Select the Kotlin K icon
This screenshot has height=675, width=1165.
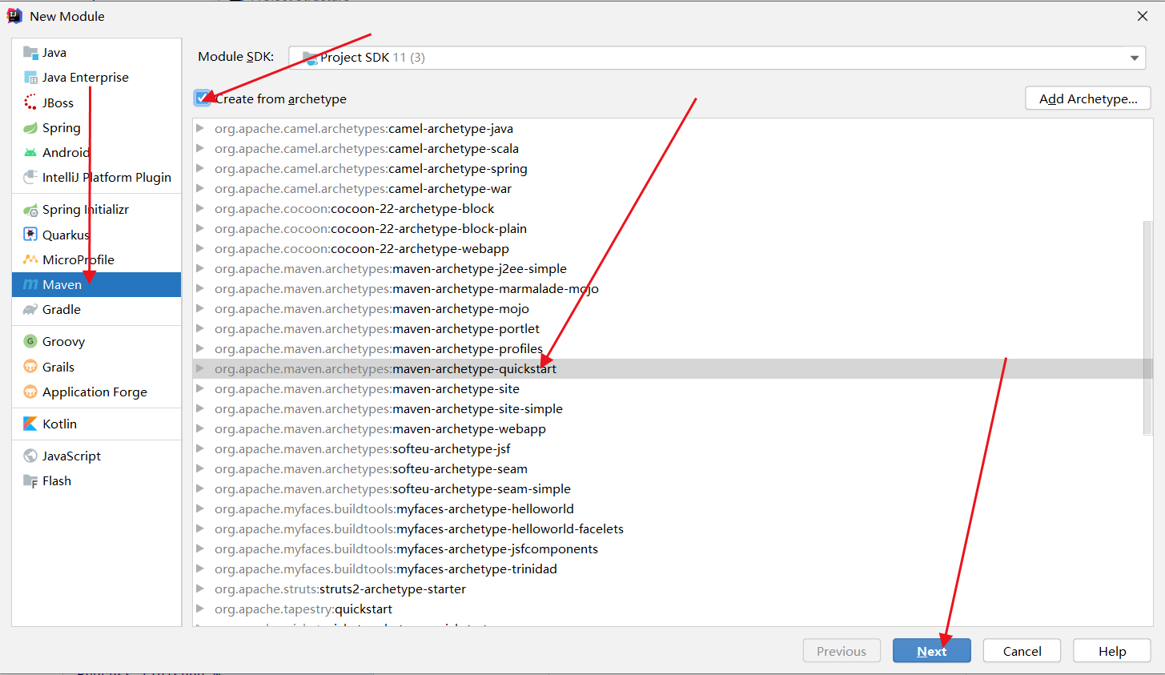point(30,424)
